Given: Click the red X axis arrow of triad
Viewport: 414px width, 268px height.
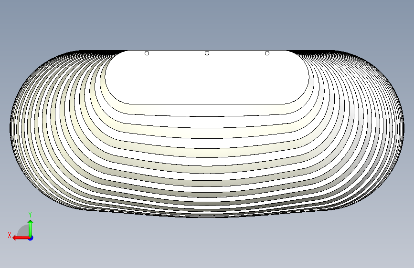Looking at the screenshot, I should click(x=21, y=238).
